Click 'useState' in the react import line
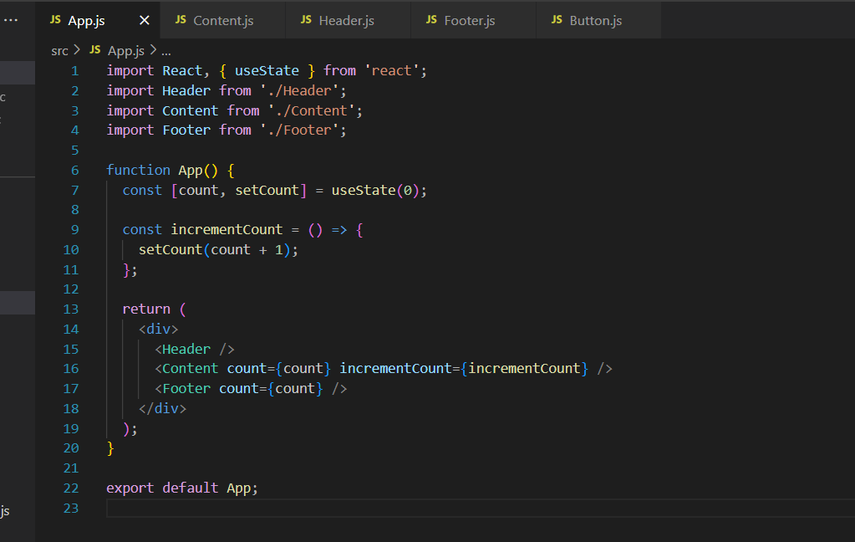This screenshot has height=542, width=855. click(267, 71)
